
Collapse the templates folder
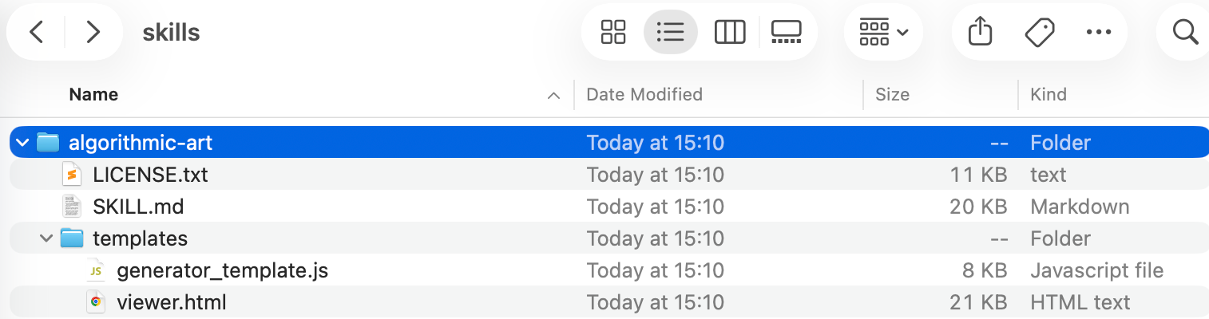(x=46, y=238)
